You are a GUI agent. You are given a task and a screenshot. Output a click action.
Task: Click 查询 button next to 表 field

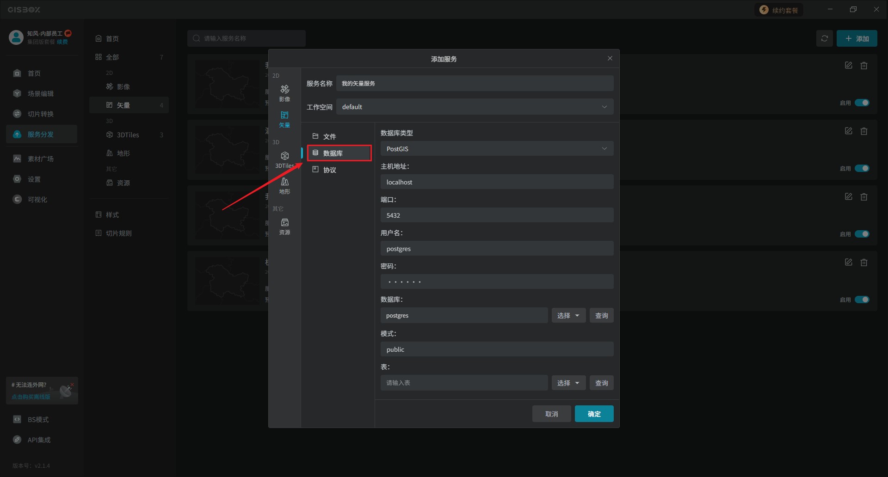(601, 383)
